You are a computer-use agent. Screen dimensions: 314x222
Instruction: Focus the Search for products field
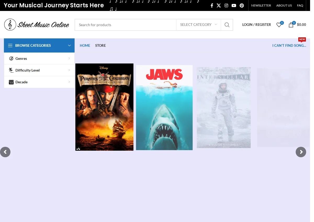(x=126, y=25)
